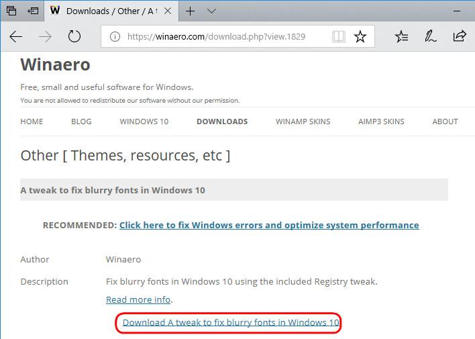
Task: Open the HOME menu item
Action: (32, 122)
